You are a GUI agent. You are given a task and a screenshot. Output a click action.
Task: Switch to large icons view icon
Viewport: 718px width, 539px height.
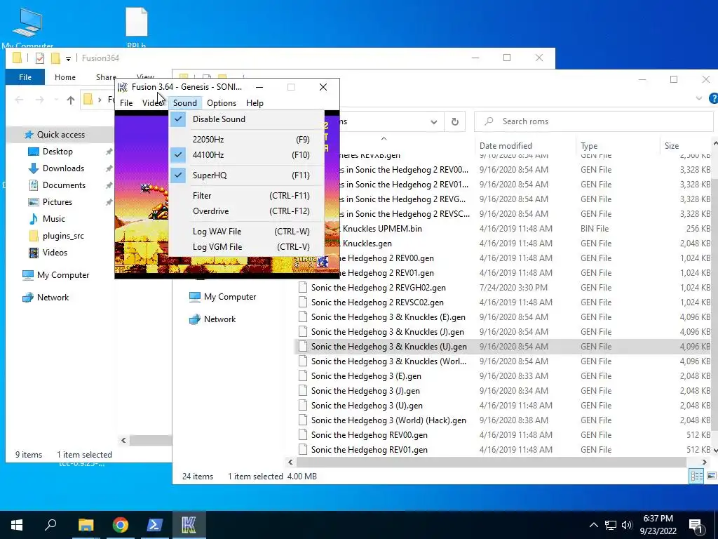click(x=711, y=476)
